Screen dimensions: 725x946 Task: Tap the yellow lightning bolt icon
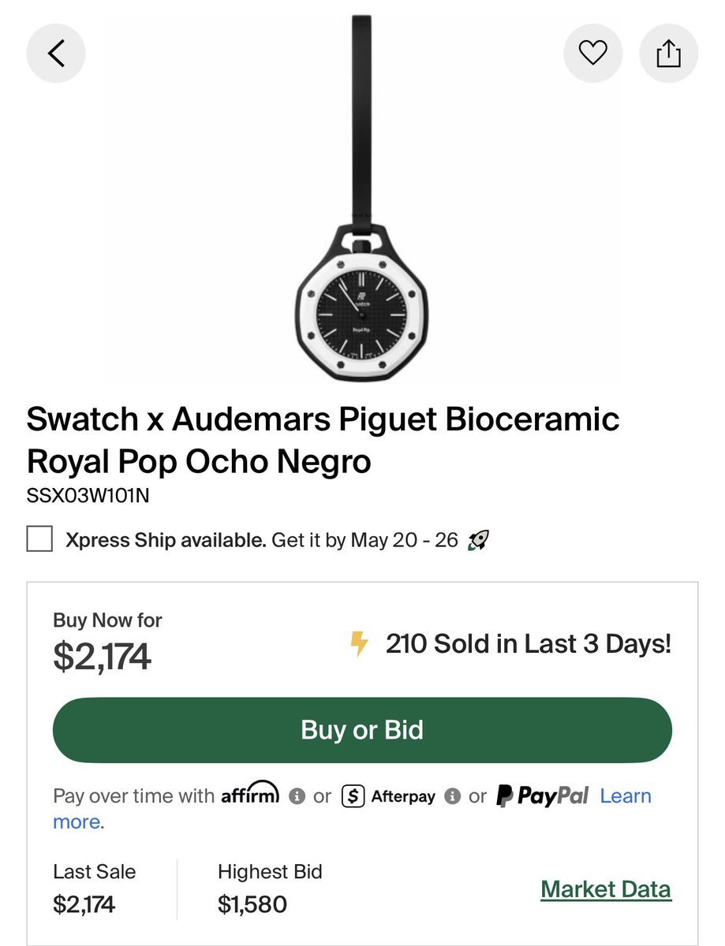coord(359,644)
